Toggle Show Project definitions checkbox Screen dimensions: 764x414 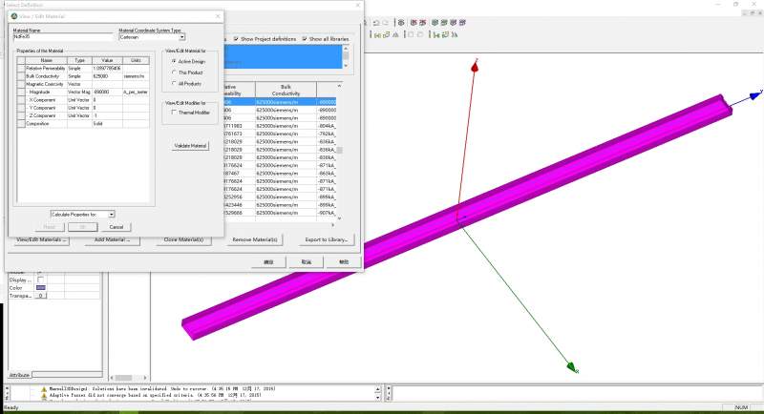point(236,38)
